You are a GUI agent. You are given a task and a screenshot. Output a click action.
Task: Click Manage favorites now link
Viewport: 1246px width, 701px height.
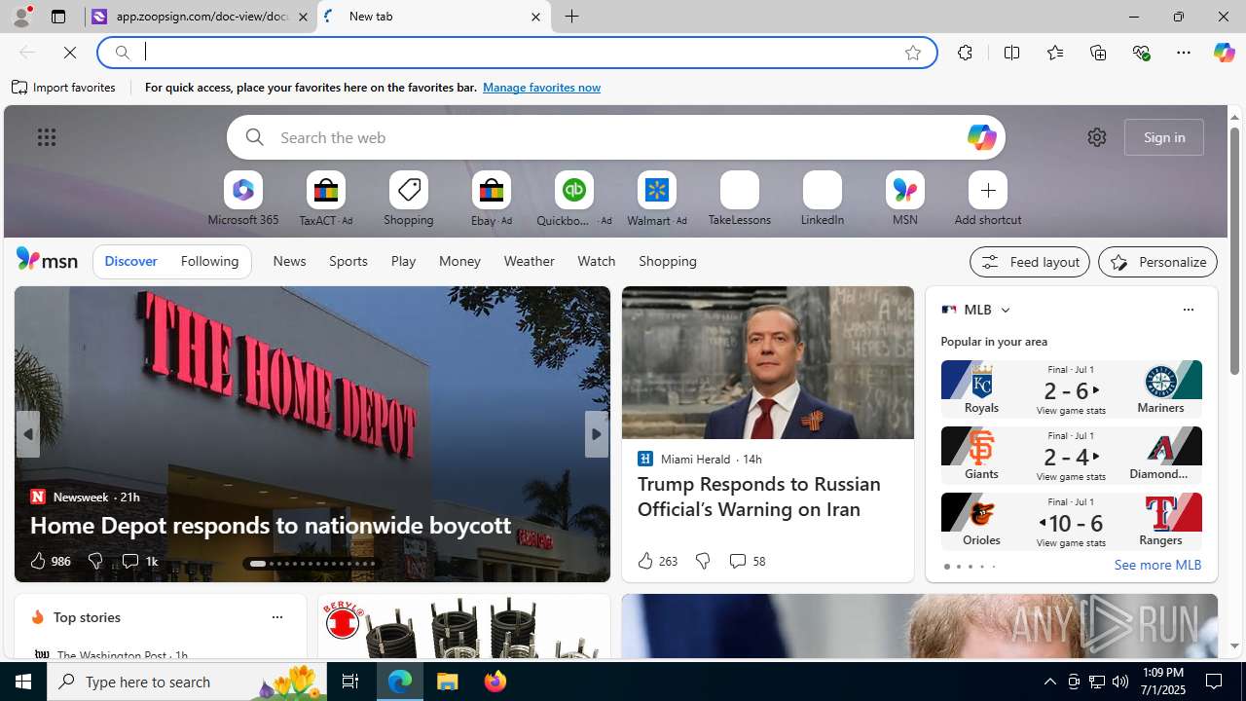[x=541, y=88]
